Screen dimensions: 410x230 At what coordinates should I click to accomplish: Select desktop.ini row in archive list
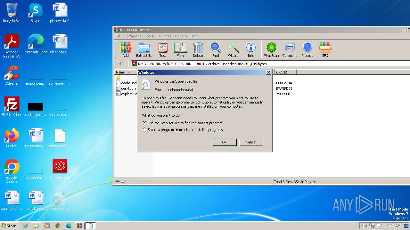click(x=126, y=88)
